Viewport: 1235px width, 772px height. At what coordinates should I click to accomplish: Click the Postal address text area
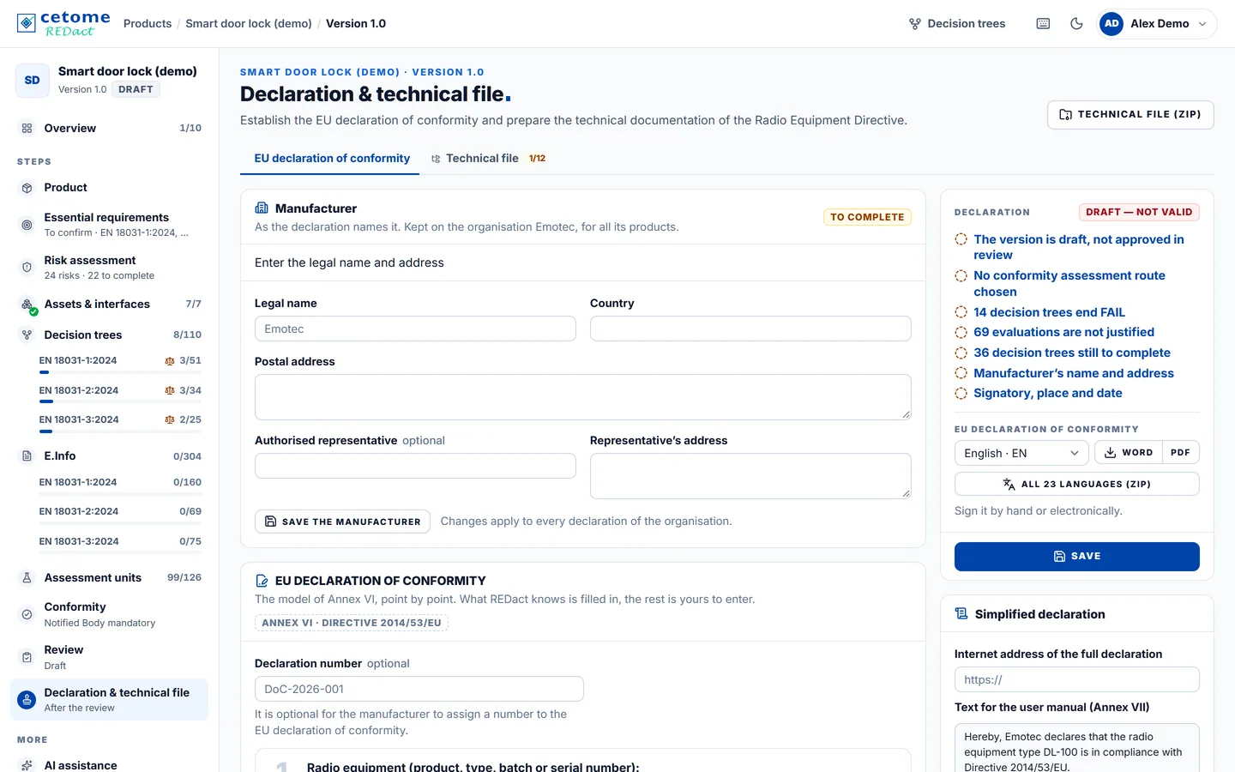coord(583,397)
